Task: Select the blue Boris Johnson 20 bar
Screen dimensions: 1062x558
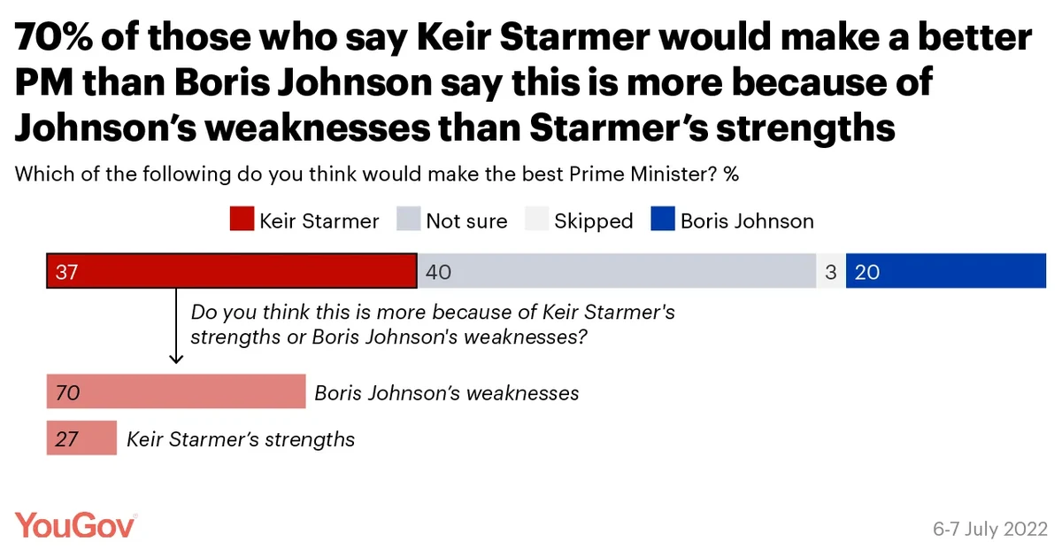Action: [x=946, y=271]
